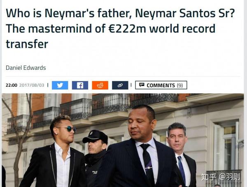Open author Daniel Edwards' profile
Viewport: 247px width, 187px height.
(26, 68)
